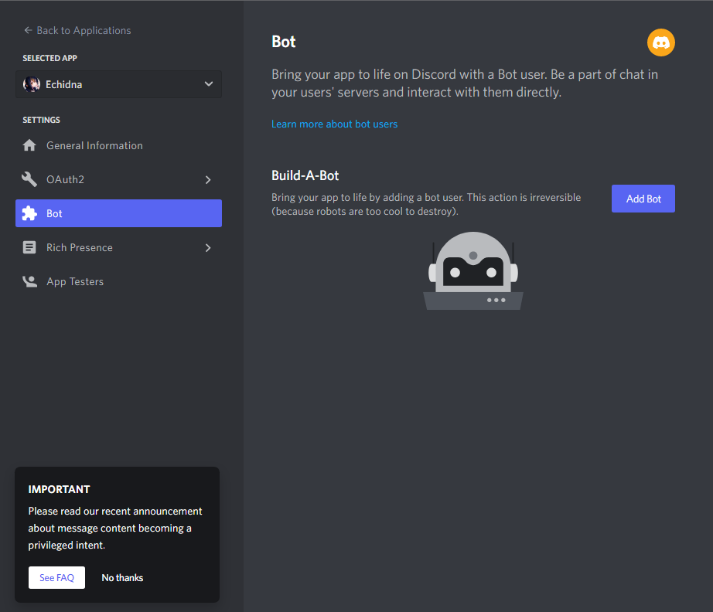Open the Rich Presence settings page
Screen dimensions: 713x612
pos(118,247)
